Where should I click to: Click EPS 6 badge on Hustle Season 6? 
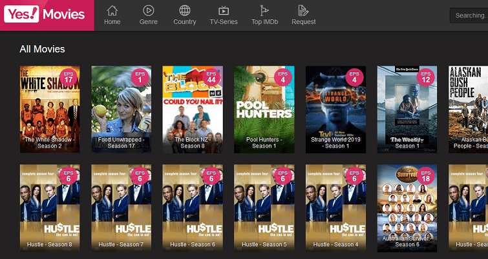[211, 176]
